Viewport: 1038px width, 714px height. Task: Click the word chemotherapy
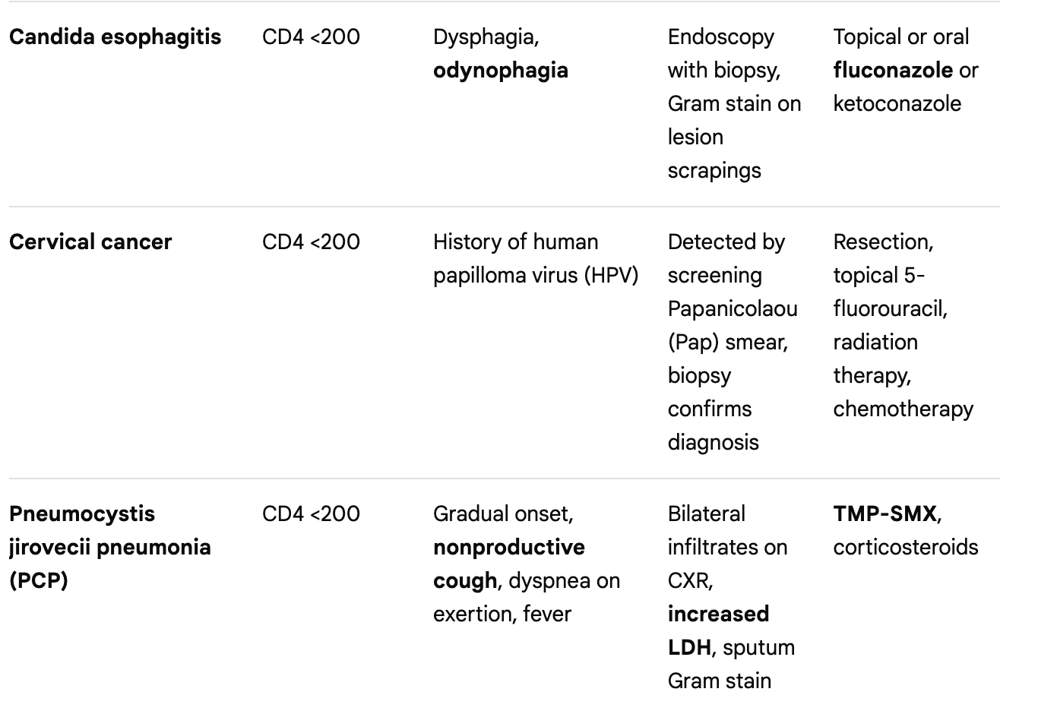(x=903, y=409)
